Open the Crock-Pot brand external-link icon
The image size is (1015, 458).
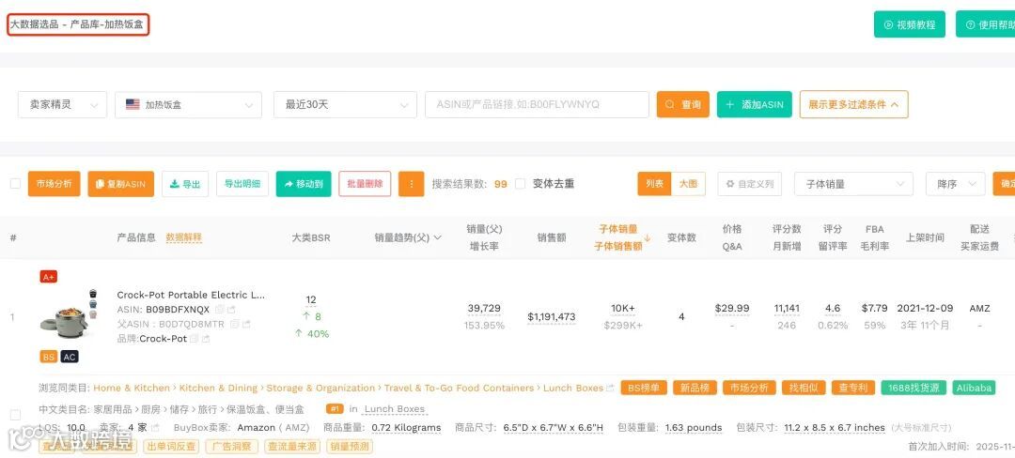pyautogui.click(x=206, y=339)
